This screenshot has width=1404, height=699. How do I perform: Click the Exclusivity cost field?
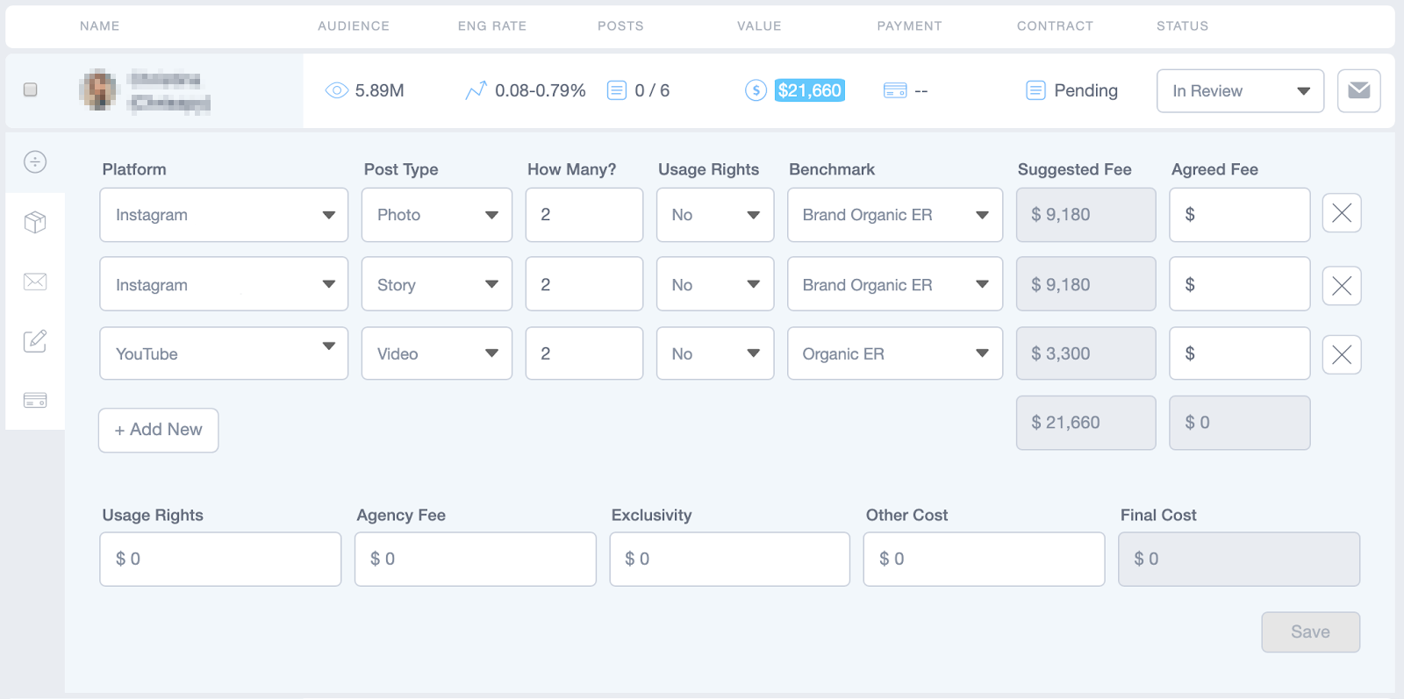point(729,559)
